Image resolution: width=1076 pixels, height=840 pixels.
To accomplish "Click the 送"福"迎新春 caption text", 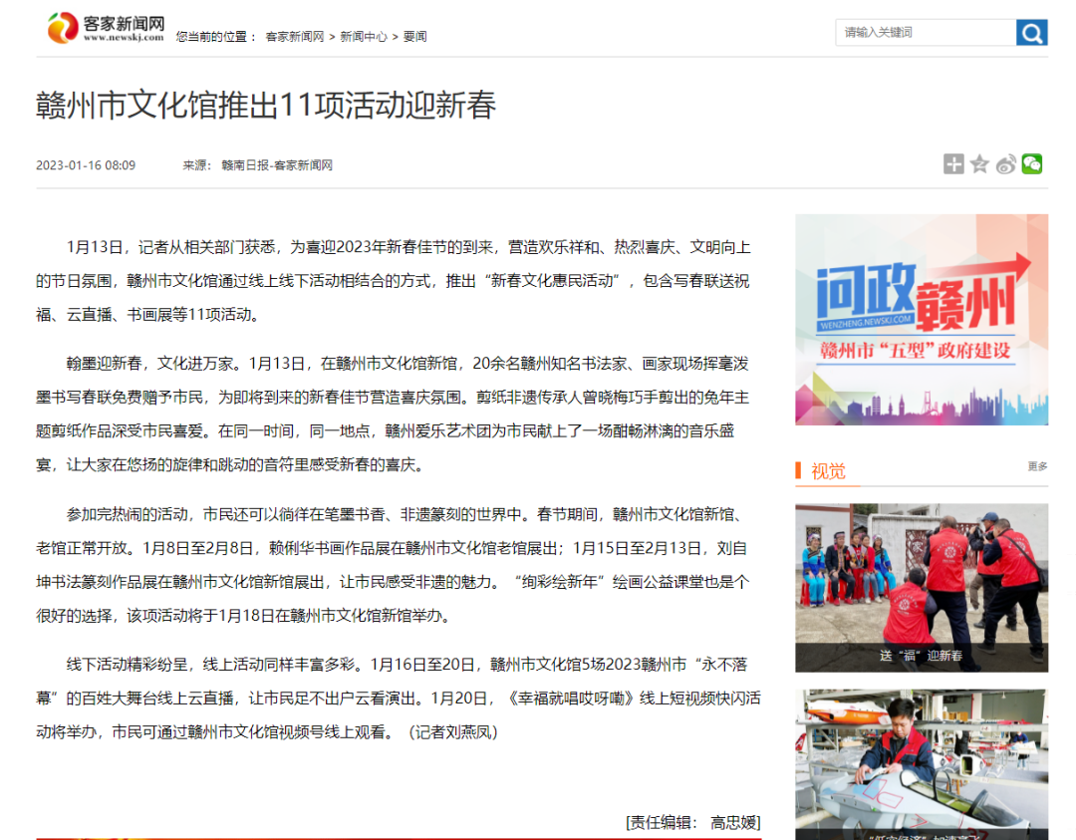I will 921,656.
